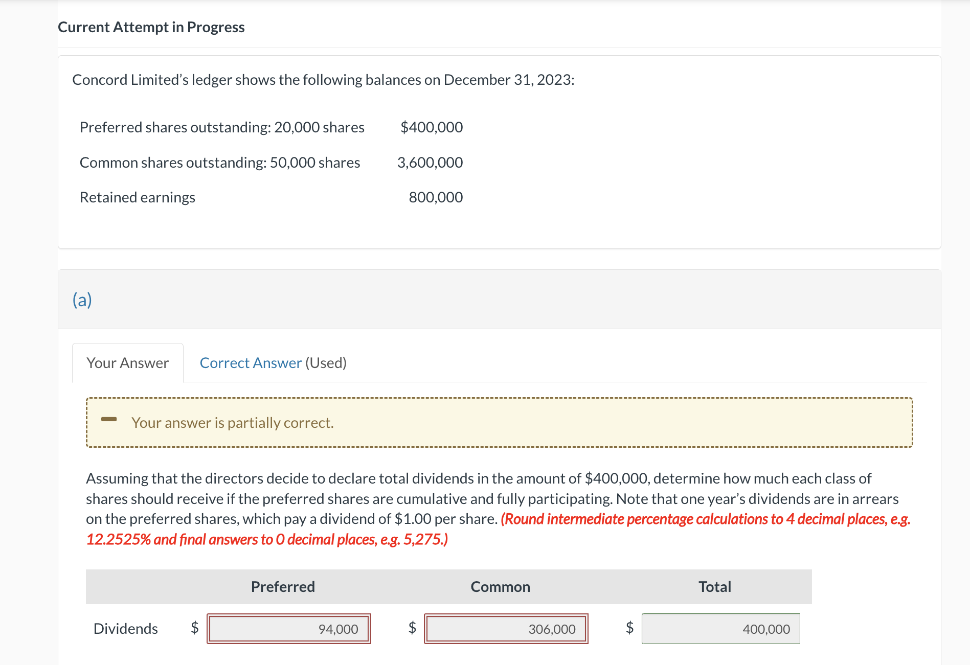970x665 pixels.
Task: Click the Total column header
Action: pos(714,586)
